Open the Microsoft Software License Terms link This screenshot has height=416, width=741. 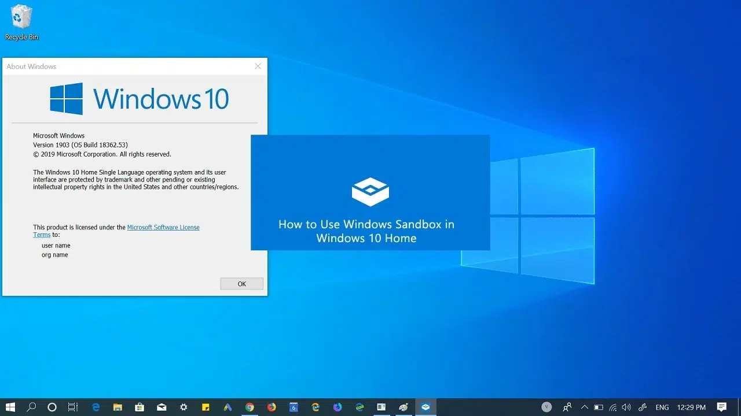coord(163,227)
